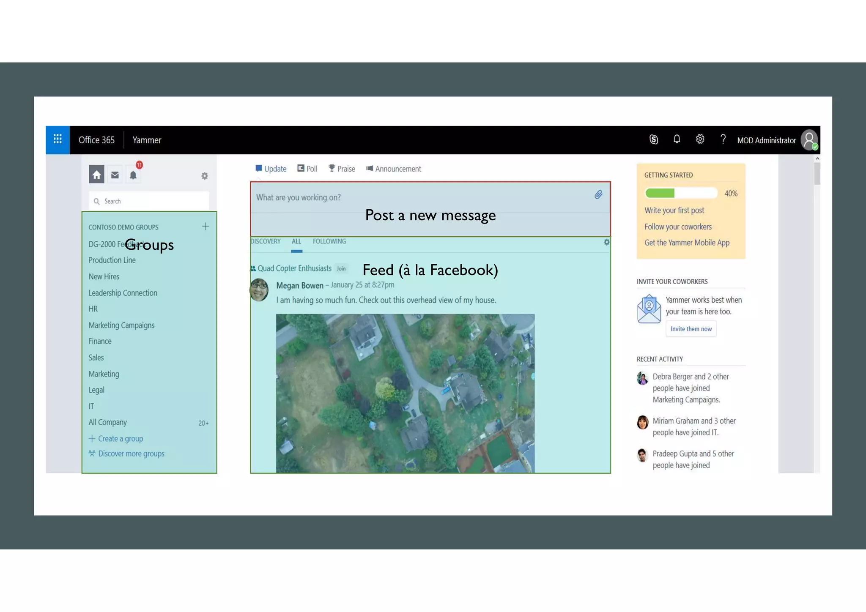
Task: Click the Getting Started 40% progress bar
Action: click(681, 193)
